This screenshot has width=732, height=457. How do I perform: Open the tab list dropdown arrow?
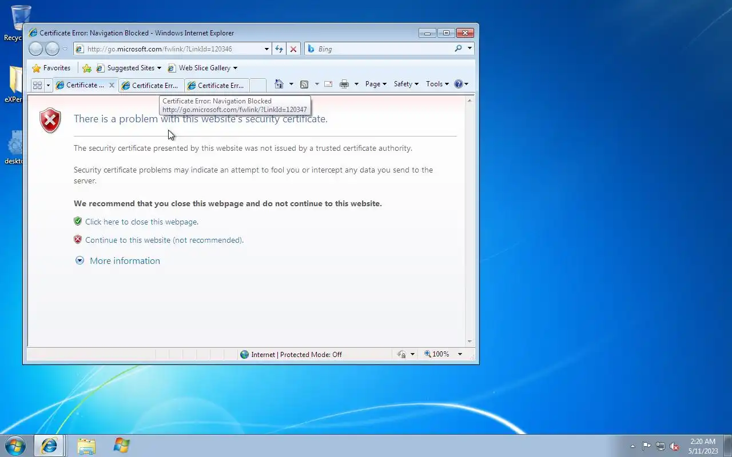[x=48, y=85]
